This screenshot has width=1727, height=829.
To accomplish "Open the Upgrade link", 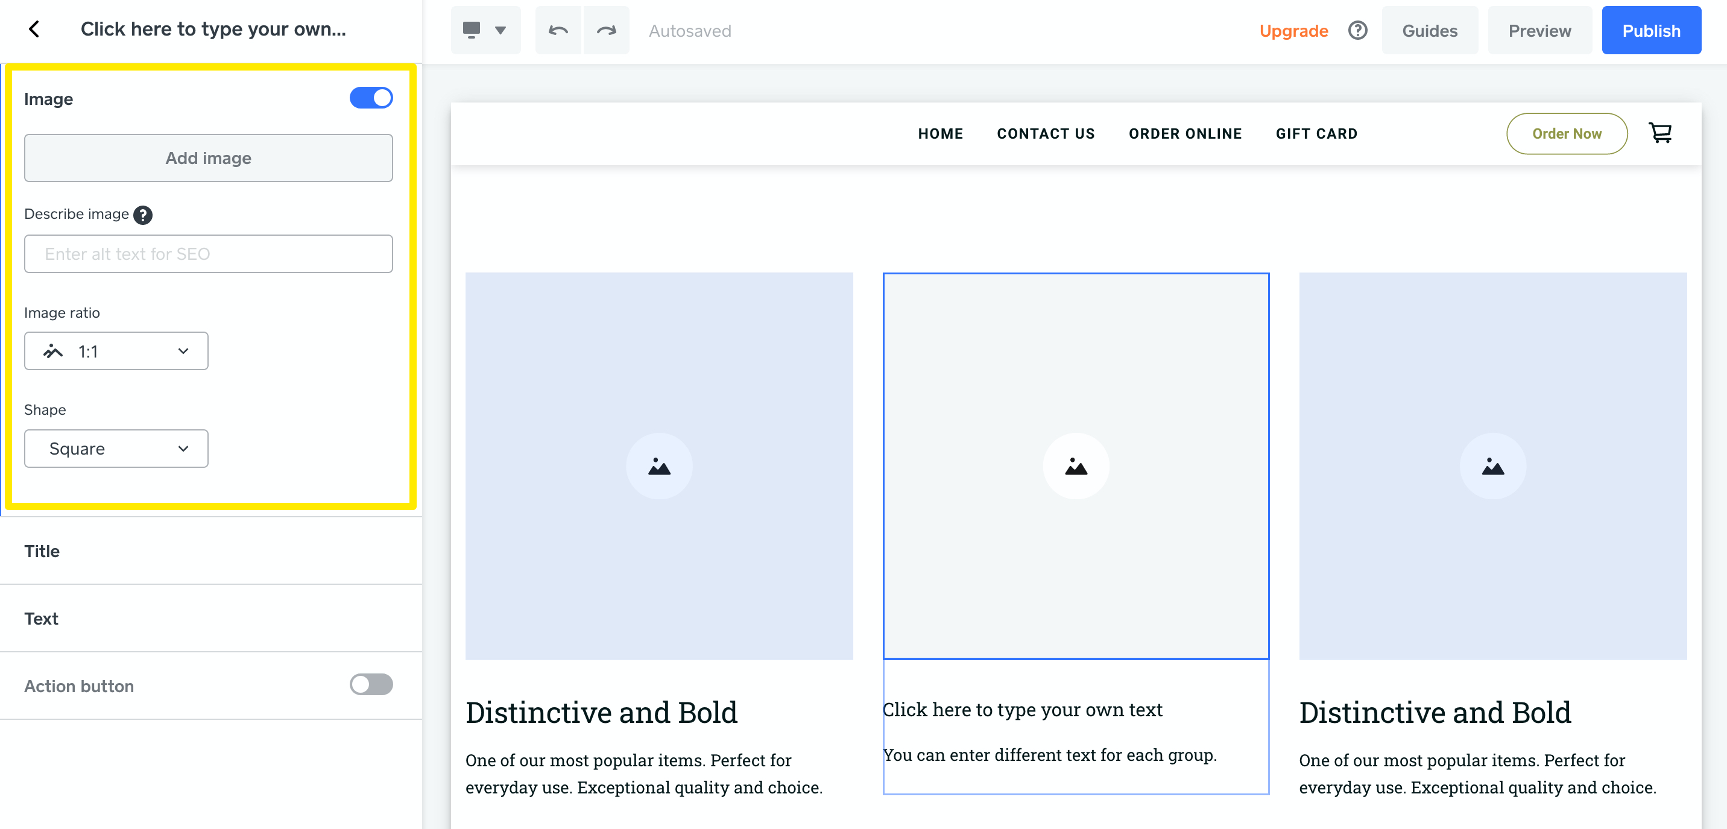I will coord(1295,30).
